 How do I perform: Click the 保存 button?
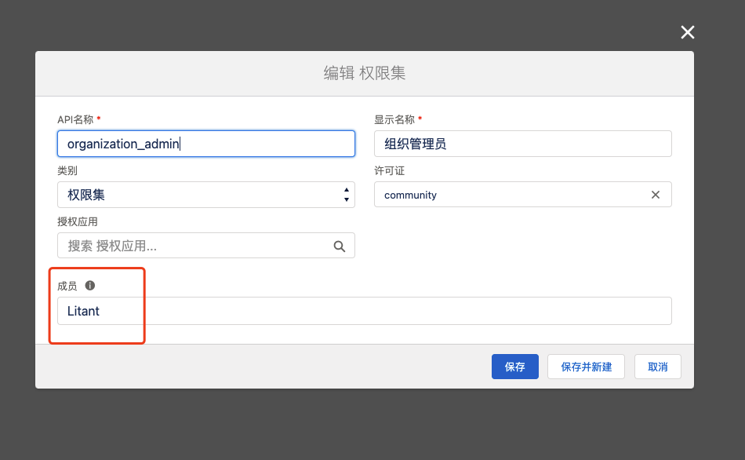[515, 367]
